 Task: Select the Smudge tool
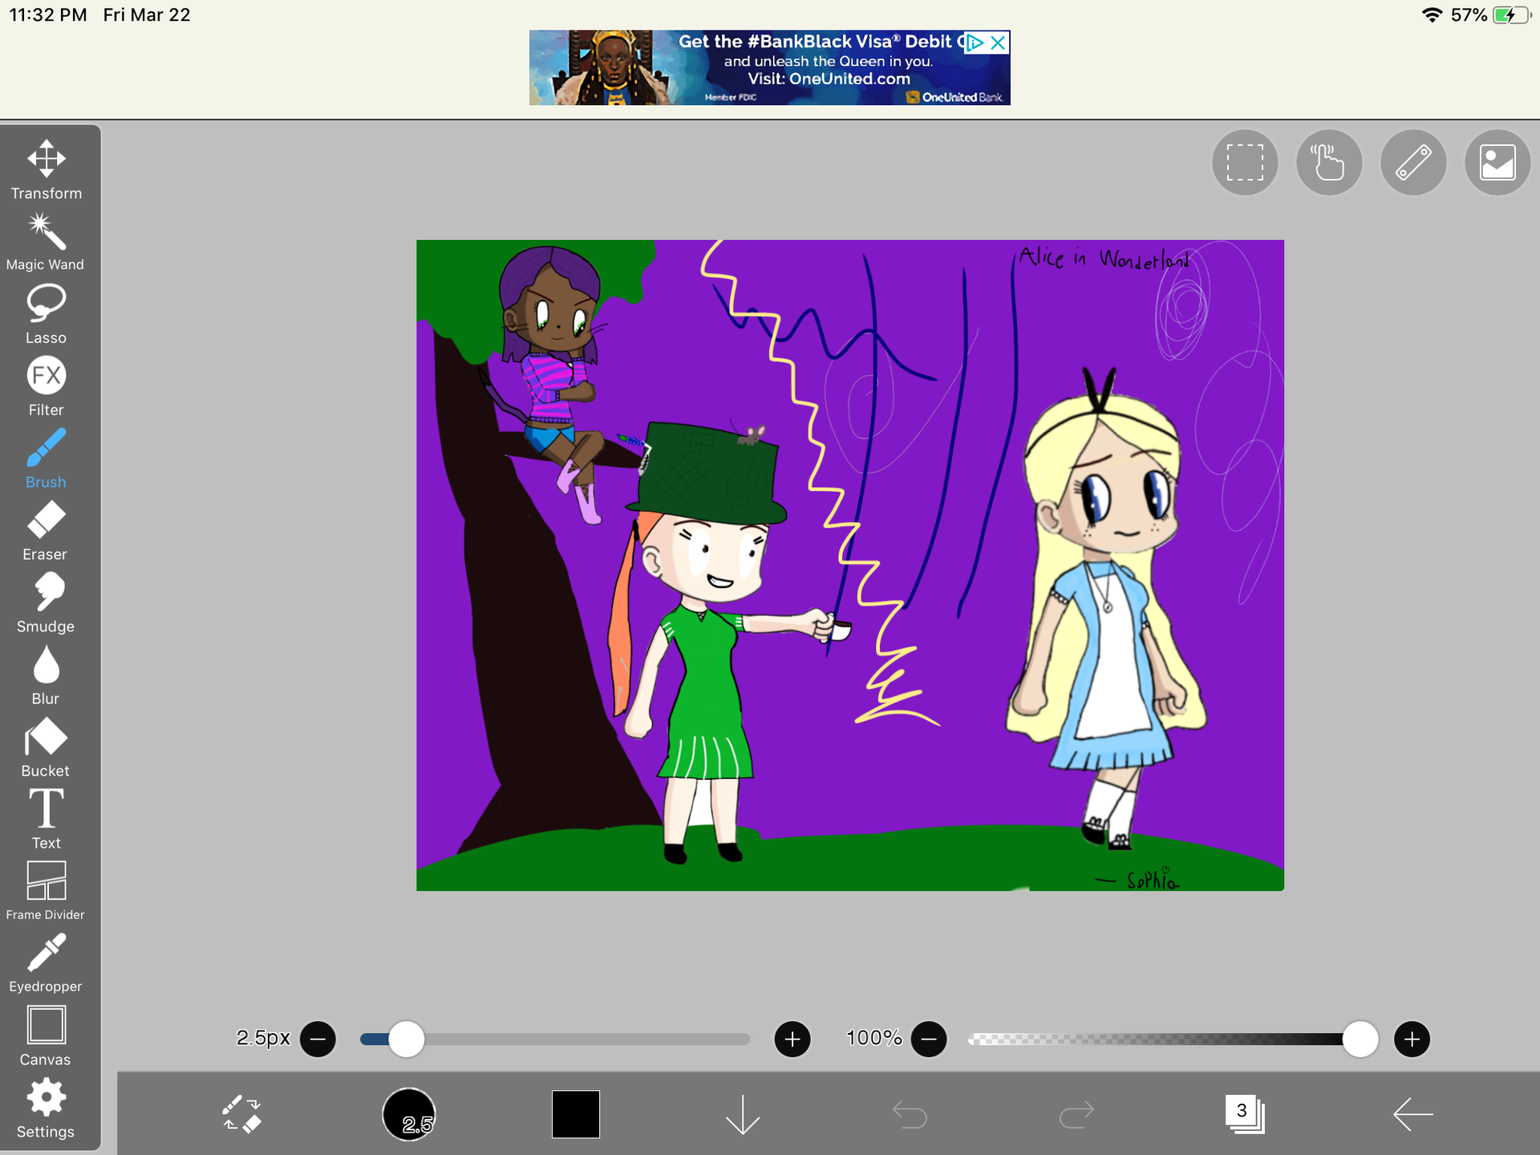point(46,603)
